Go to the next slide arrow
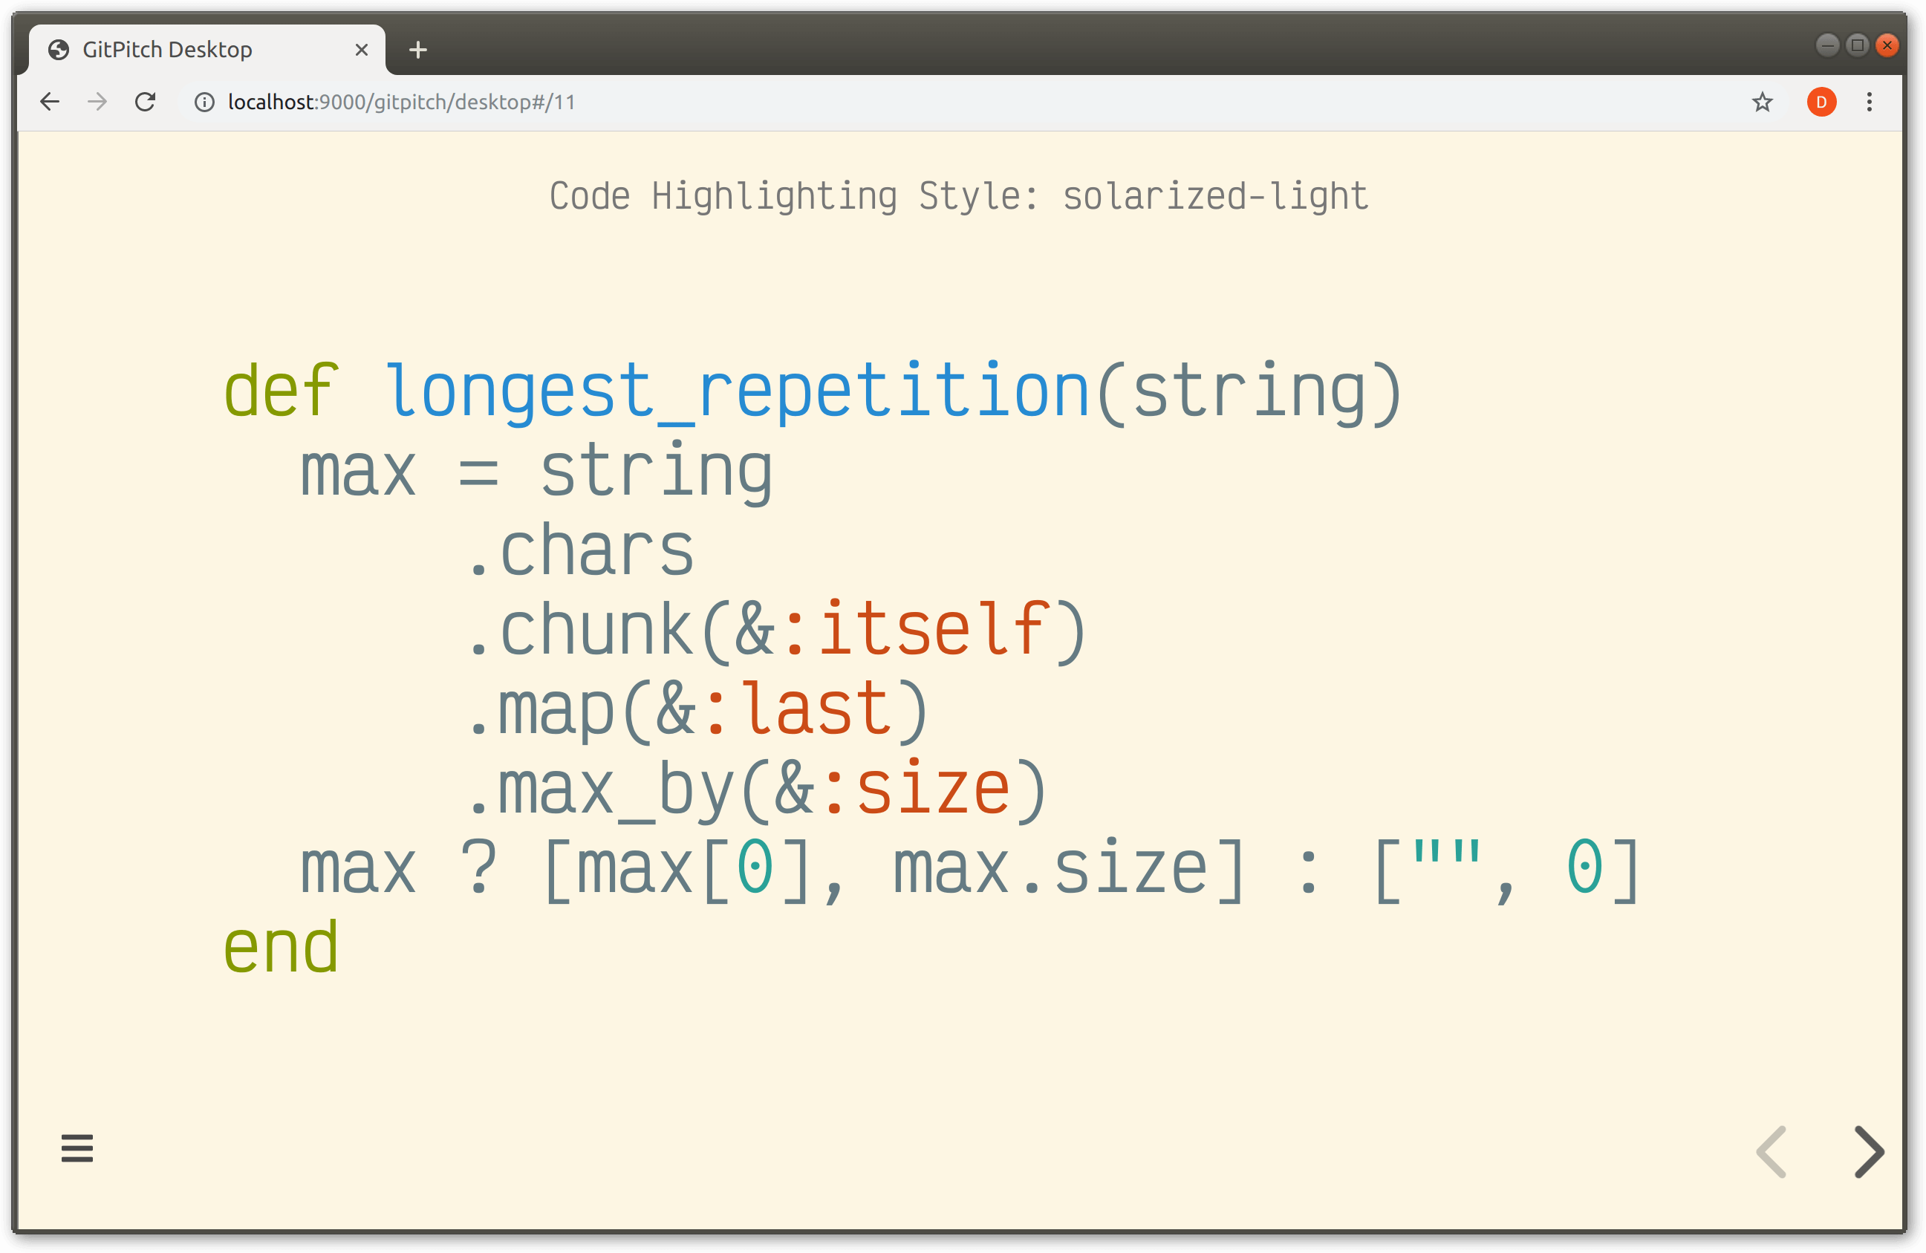 (x=1869, y=1151)
